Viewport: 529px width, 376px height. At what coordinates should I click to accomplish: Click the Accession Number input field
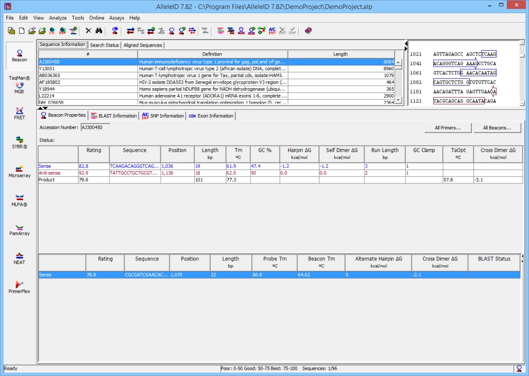pyautogui.click(x=95, y=127)
